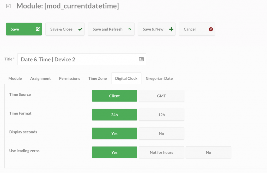Open the Module tab
267x173 pixels.
(15, 78)
